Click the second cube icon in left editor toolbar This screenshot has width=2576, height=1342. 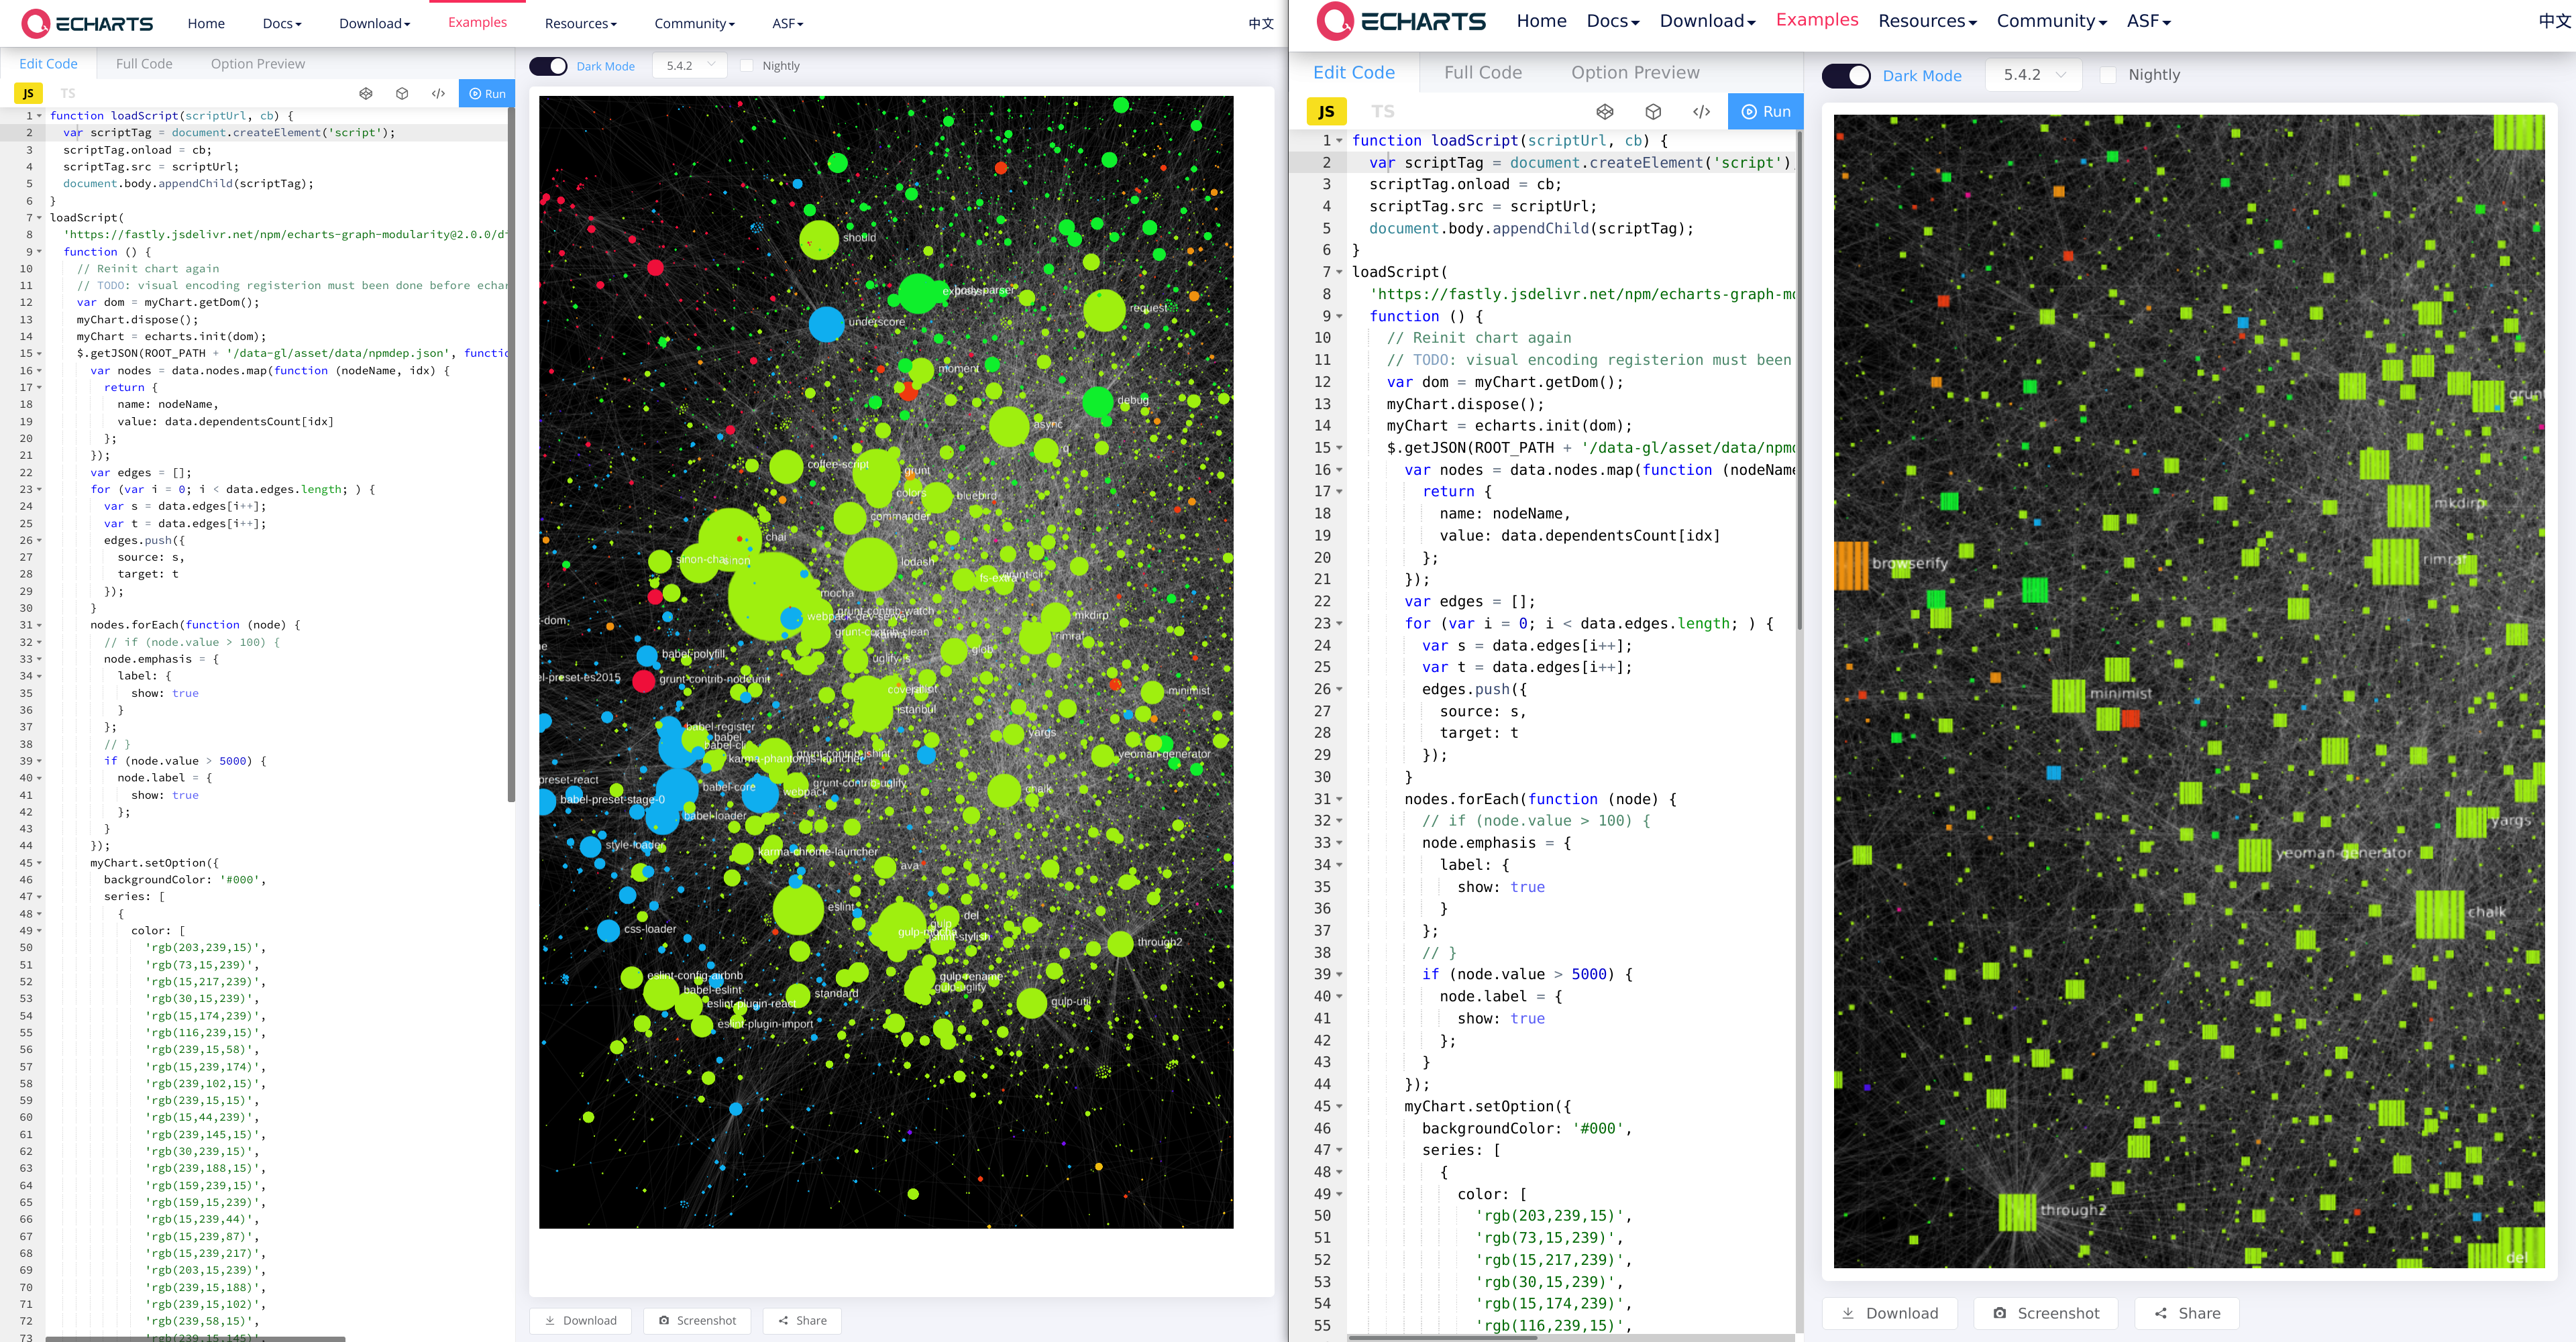402,93
